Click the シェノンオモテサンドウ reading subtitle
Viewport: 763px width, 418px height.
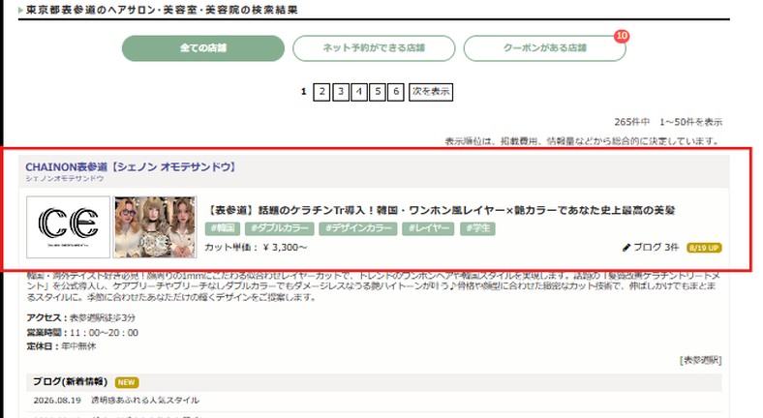tap(65, 178)
